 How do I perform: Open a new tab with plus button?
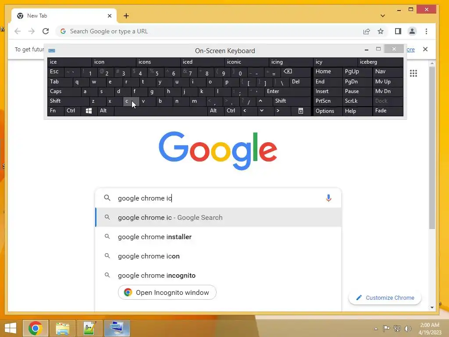pyautogui.click(x=126, y=16)
